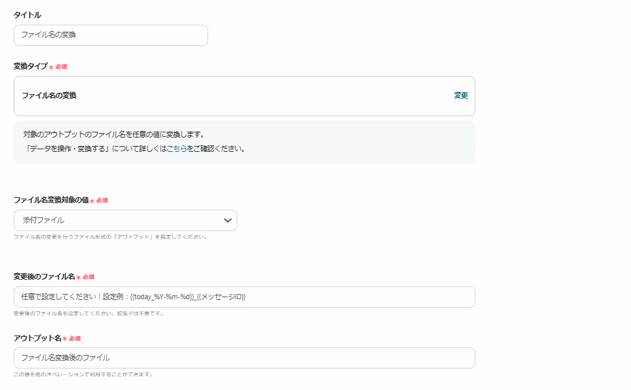631x390 pixels.
Task: Open the こちら help link
Action: [176, 149]
